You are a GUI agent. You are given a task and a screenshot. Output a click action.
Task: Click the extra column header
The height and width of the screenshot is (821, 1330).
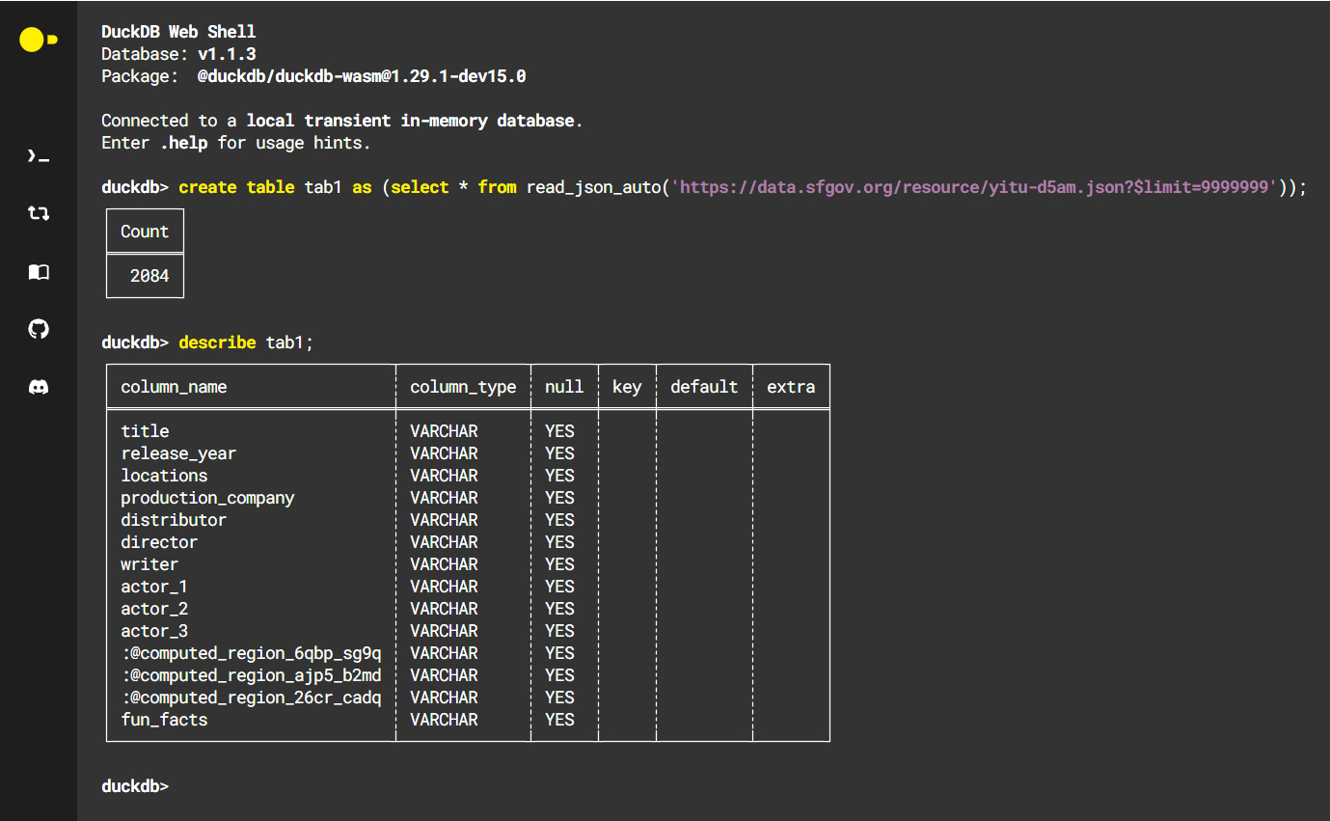coord(791,387)
